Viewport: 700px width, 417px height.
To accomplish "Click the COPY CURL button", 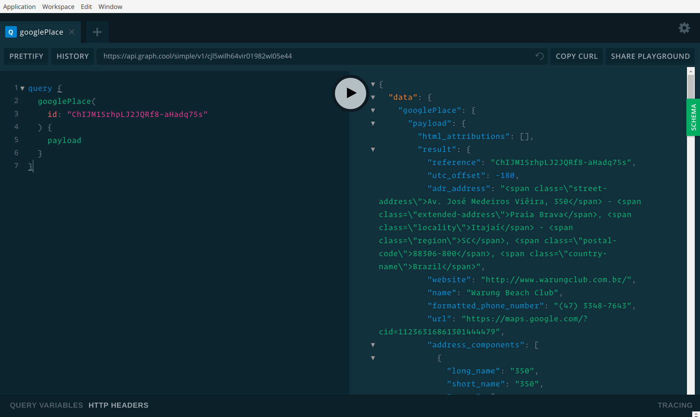I will [x=576, y=56].
